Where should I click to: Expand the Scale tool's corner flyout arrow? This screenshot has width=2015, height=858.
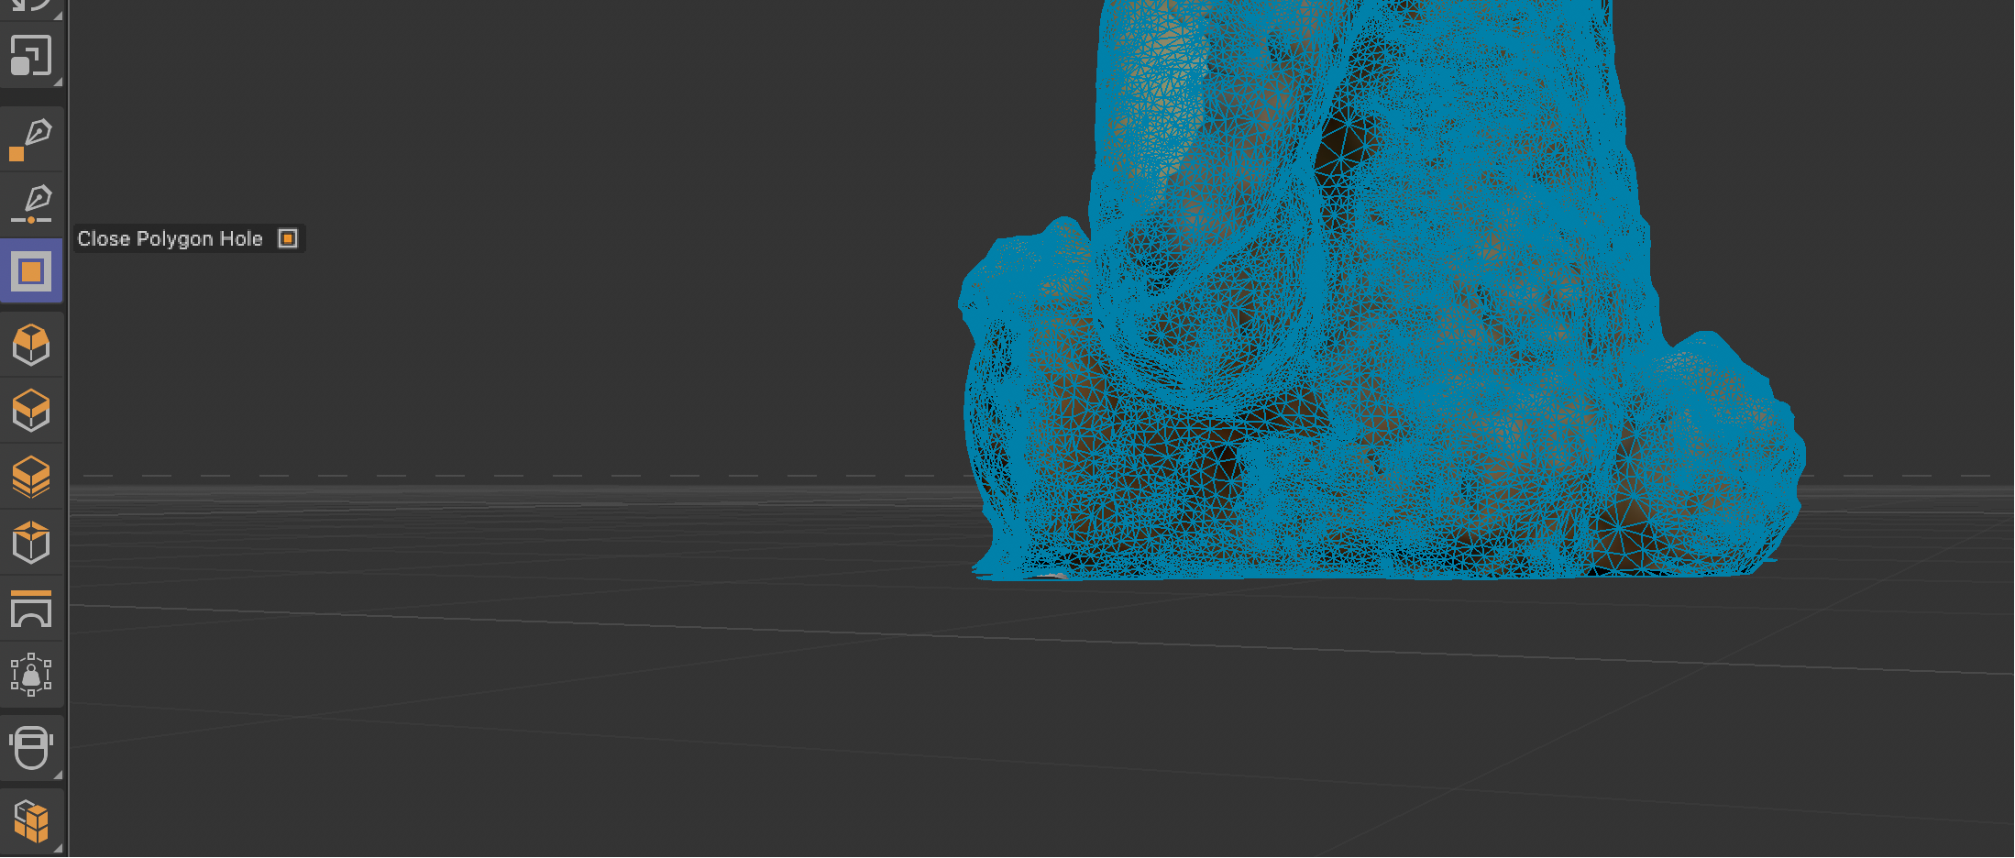[58, 82]
